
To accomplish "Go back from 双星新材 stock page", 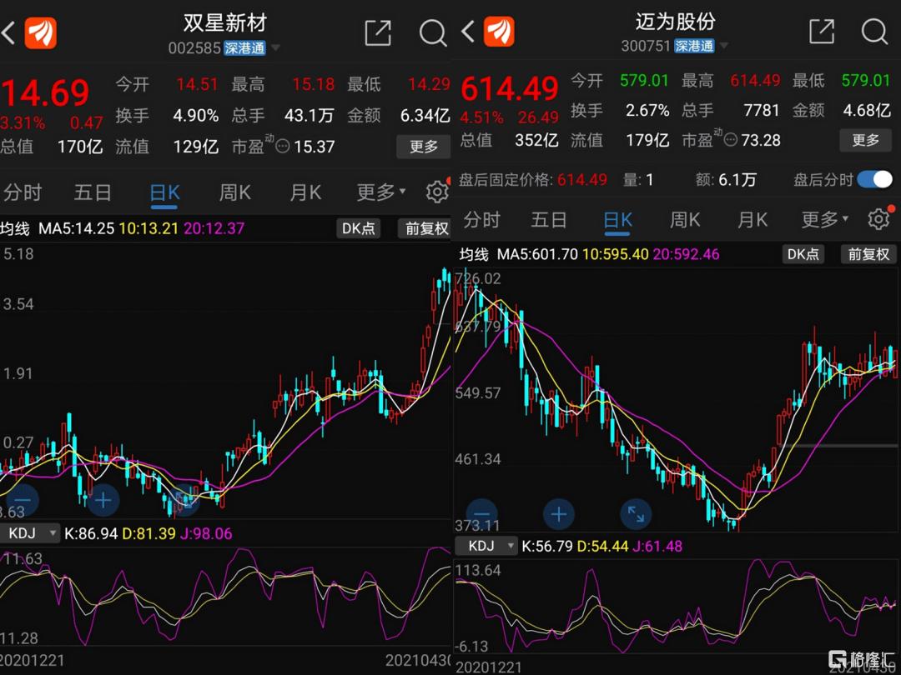I will click(x=8, y=33).
